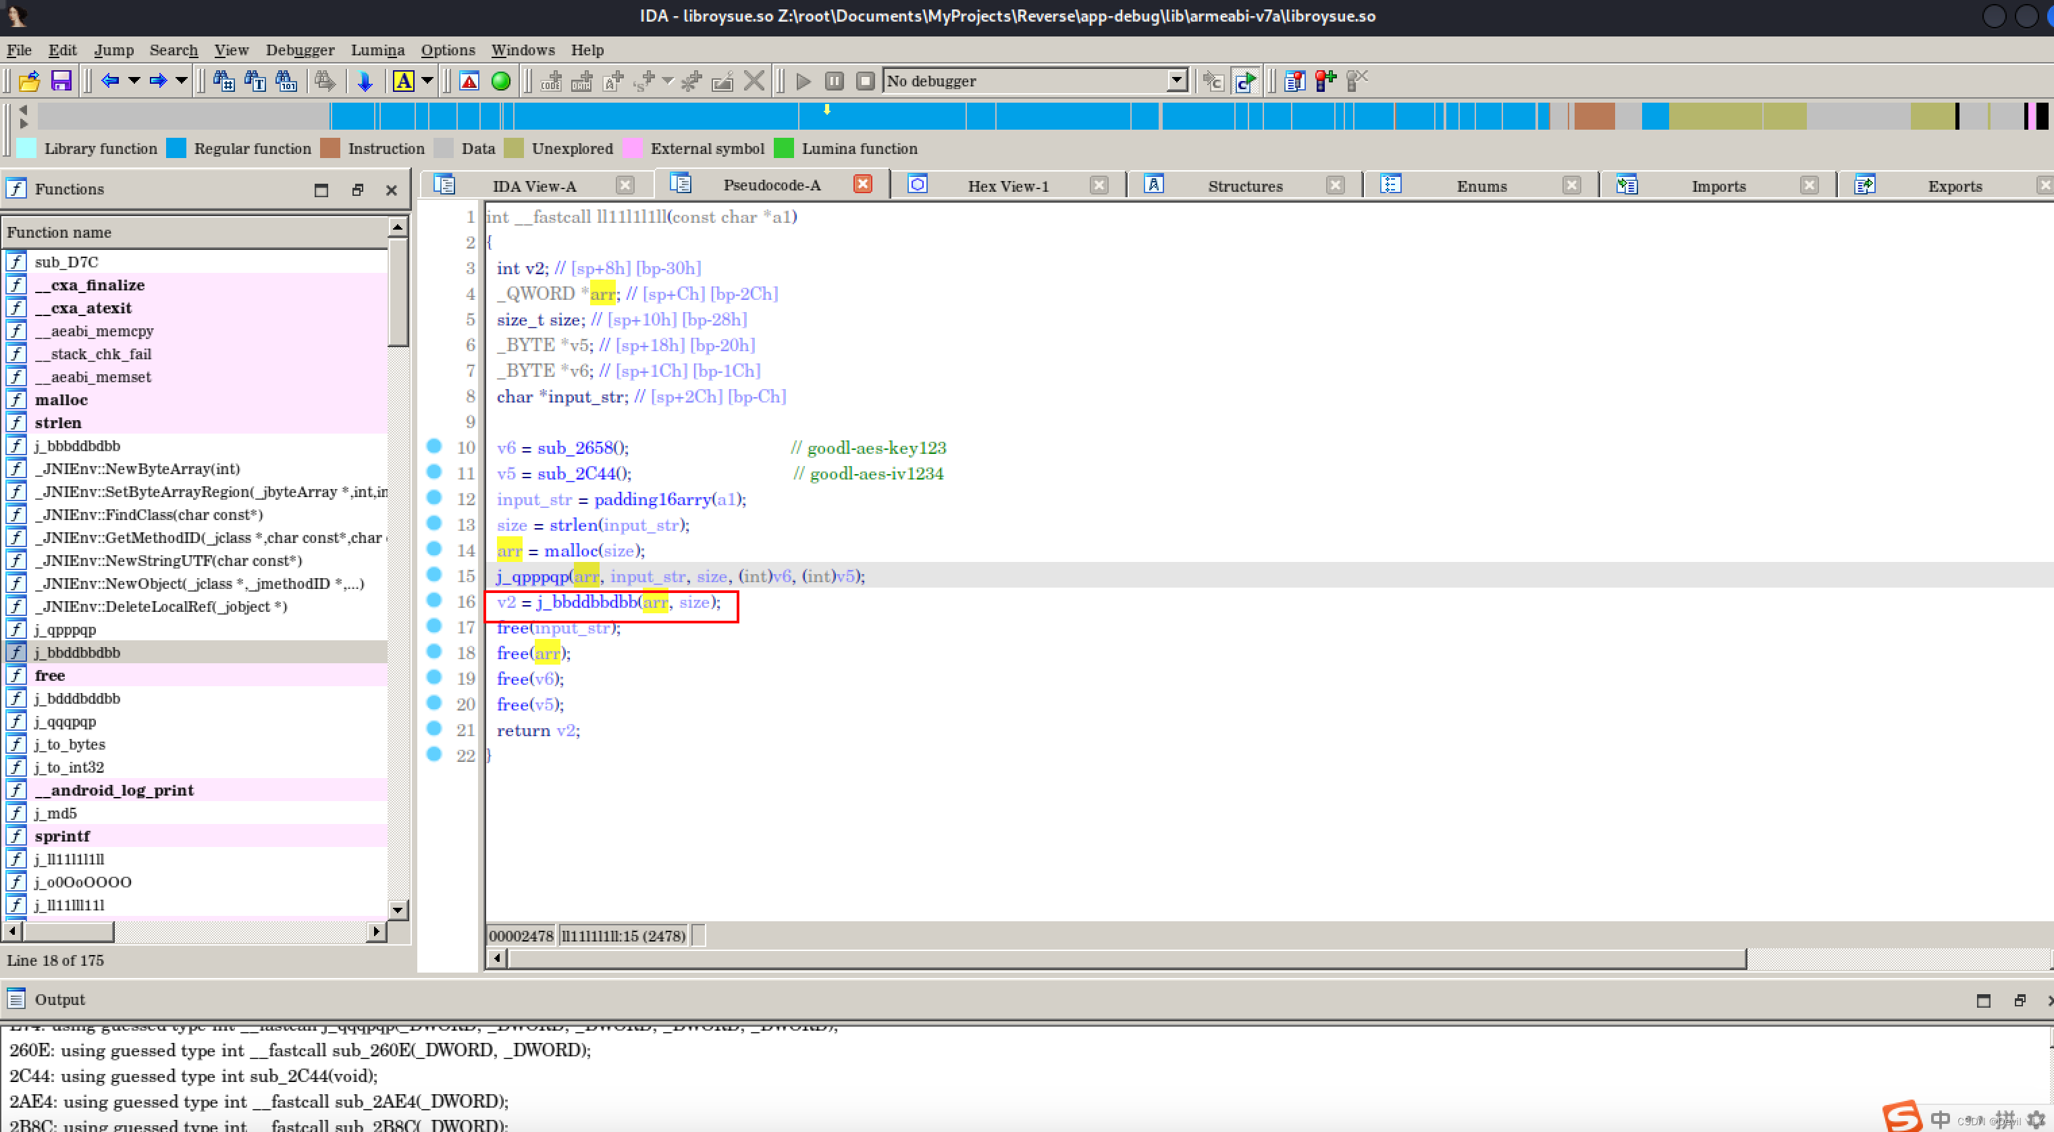The width and height of the screenshot is (2054, 1132).
Task: Click the green circle status indicator
Action: tap(501, 80)
